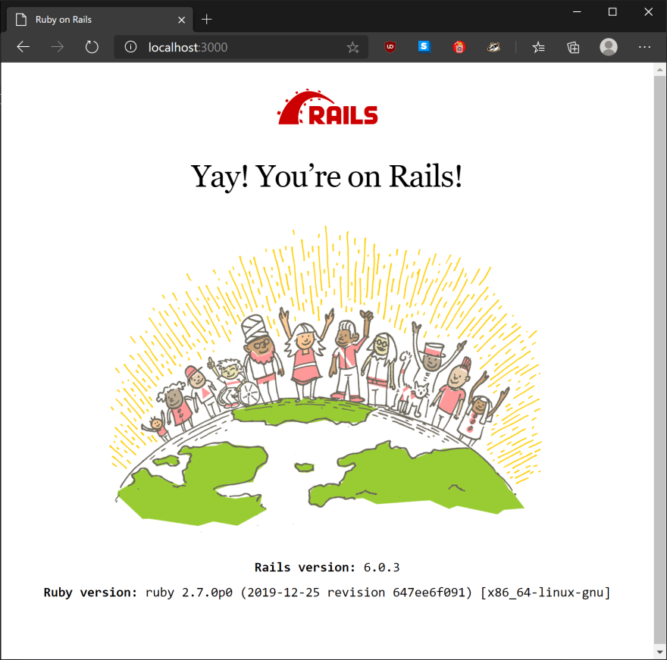The width and height of the screenshot is (667, 660).
Task: Go back to the previous page
Action: (23, 47)
